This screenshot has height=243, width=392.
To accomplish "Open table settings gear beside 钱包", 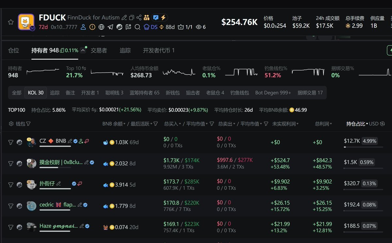I will click(11, 124).
